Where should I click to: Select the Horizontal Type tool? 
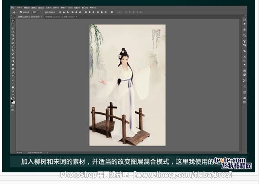point(13,76)
